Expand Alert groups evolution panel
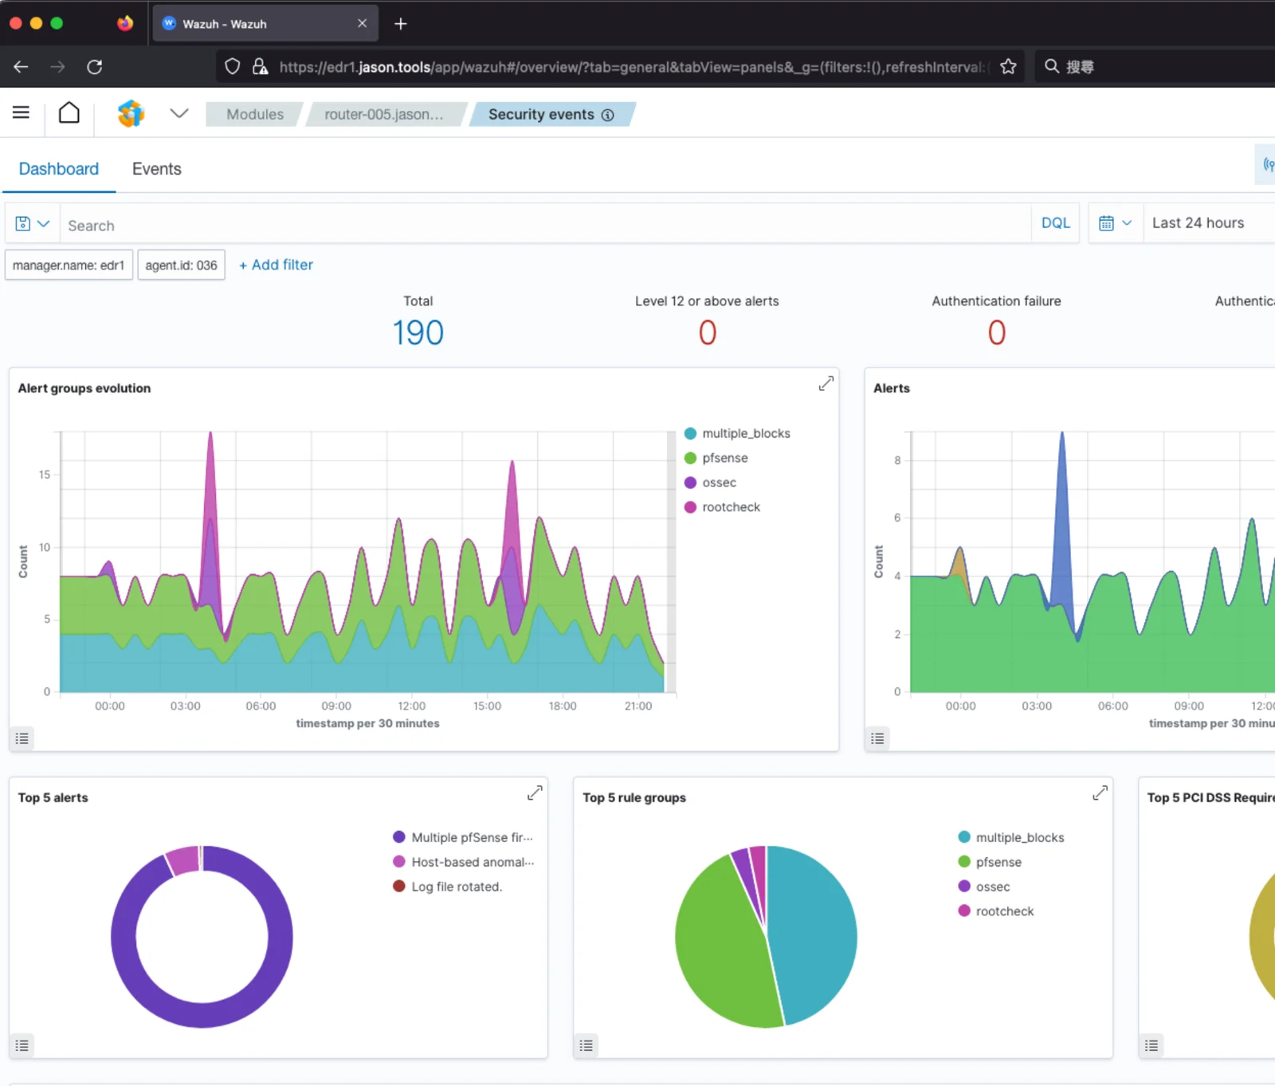 pyautogui.click(x=826, y=384)
